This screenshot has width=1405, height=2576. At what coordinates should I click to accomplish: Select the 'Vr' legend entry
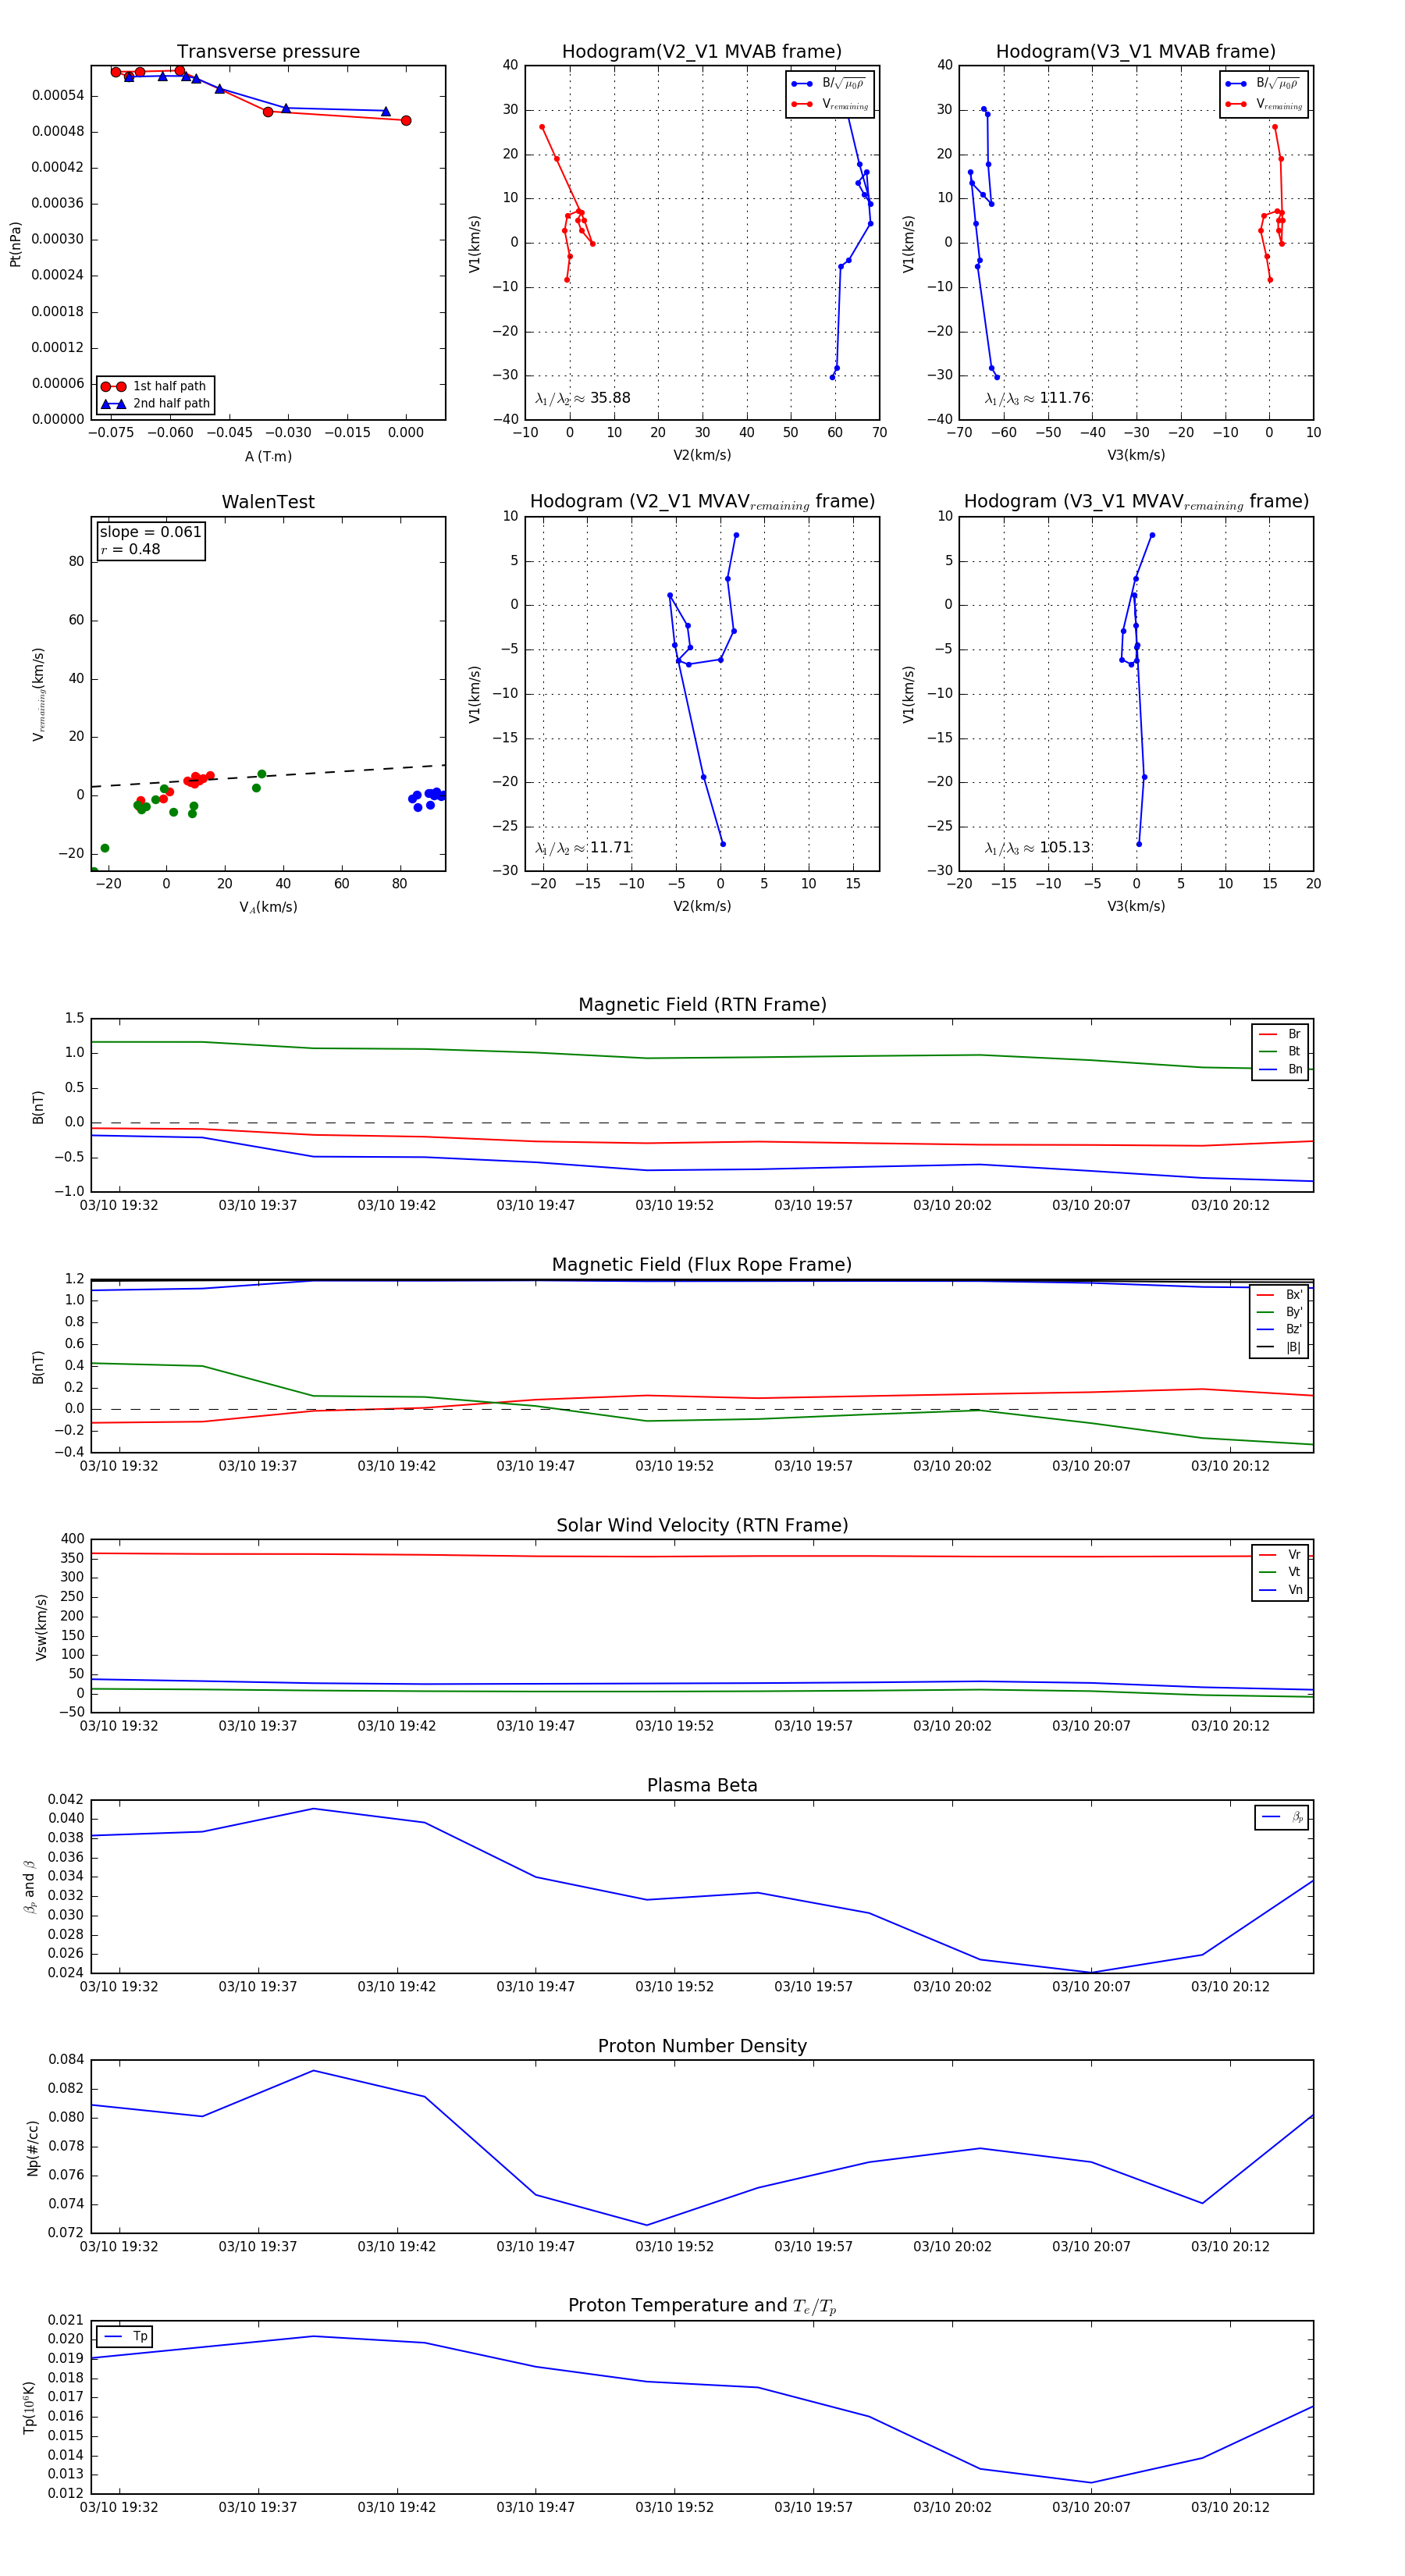(x=1280, y=1555)
